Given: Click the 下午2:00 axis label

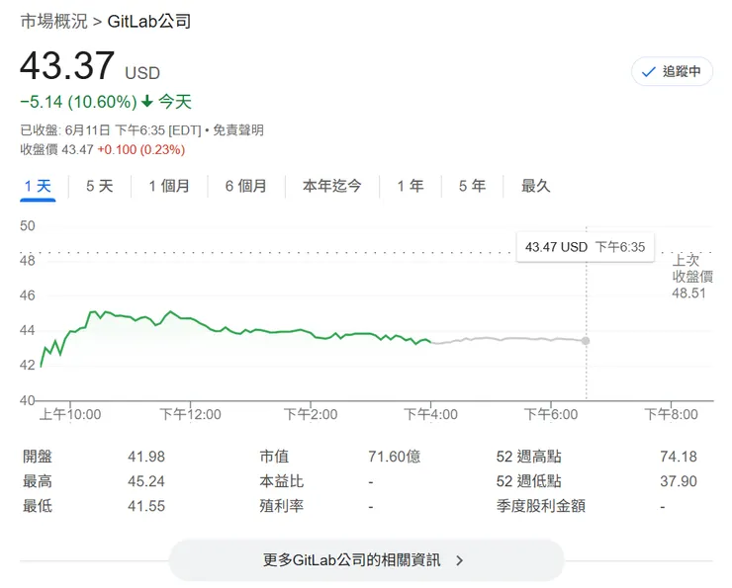Looking at the screenshot, I should pyautogui.click(x=311, y=414).
